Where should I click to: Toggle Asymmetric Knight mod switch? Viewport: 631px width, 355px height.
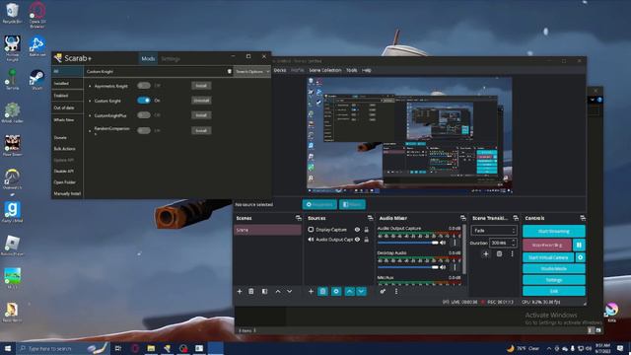(144, 86)
